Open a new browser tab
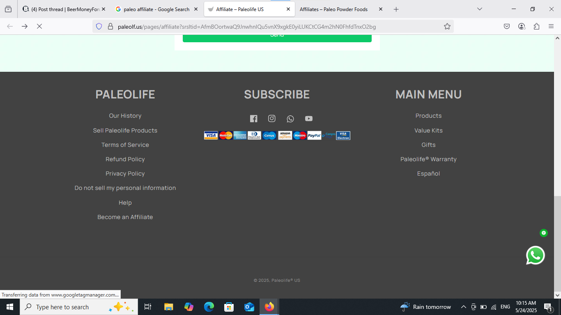 point(396,9)
